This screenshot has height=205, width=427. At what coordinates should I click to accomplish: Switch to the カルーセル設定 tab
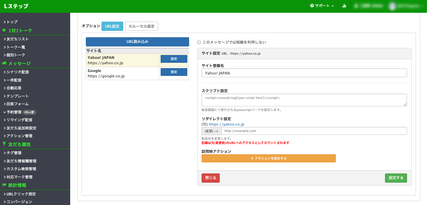[141, 26]
